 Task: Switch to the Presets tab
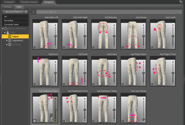(7, 7)
